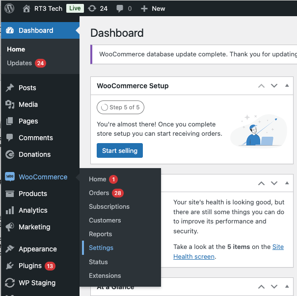The width and height of the screenshot is (297, 296).
Task: Open Updates under Dashboard menu
Action: pyautogui.click(x=20, y=63)
